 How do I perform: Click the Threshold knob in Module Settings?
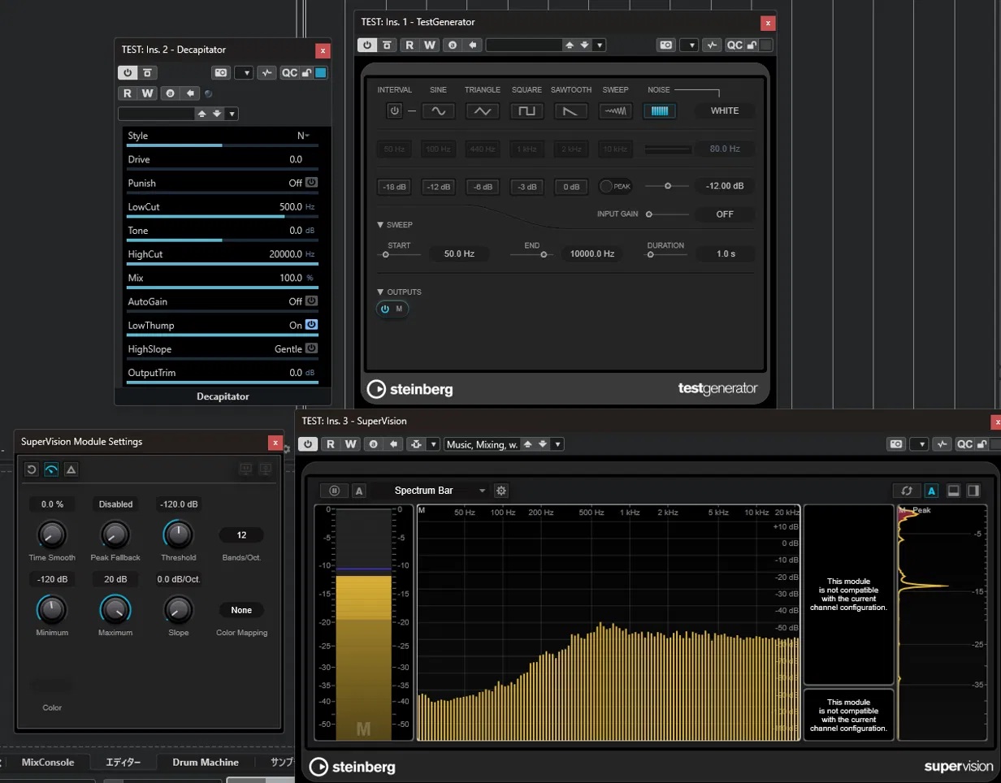pyautogui.click(x=178, y=534)
